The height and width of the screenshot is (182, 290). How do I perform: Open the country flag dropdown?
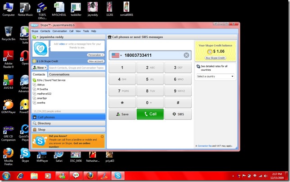(117, 55)
